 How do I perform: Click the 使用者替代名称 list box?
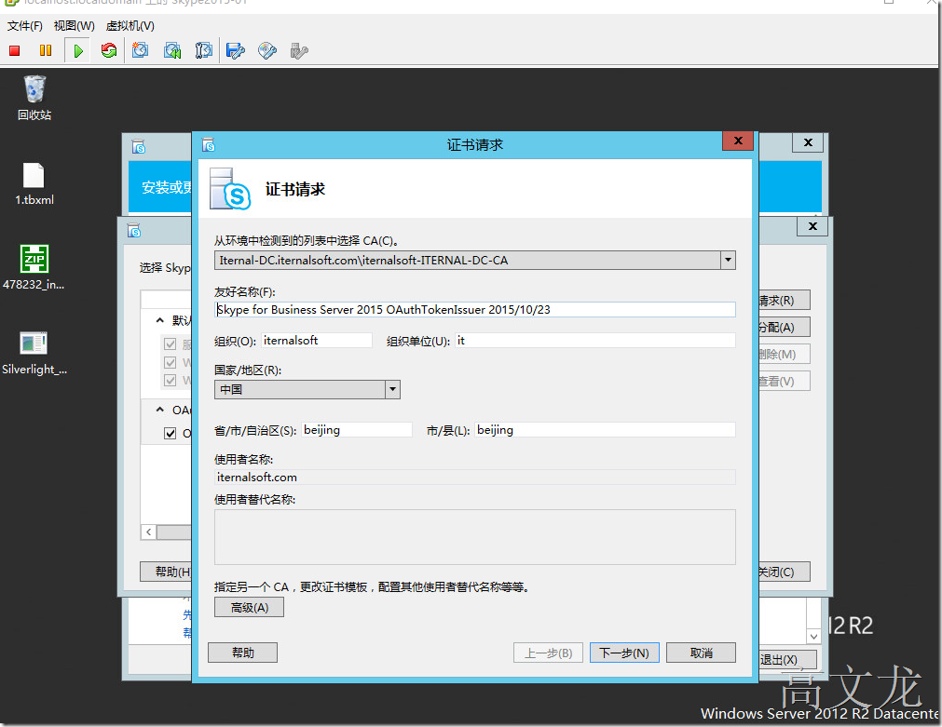pyautogui.click(x=474, y=537)
